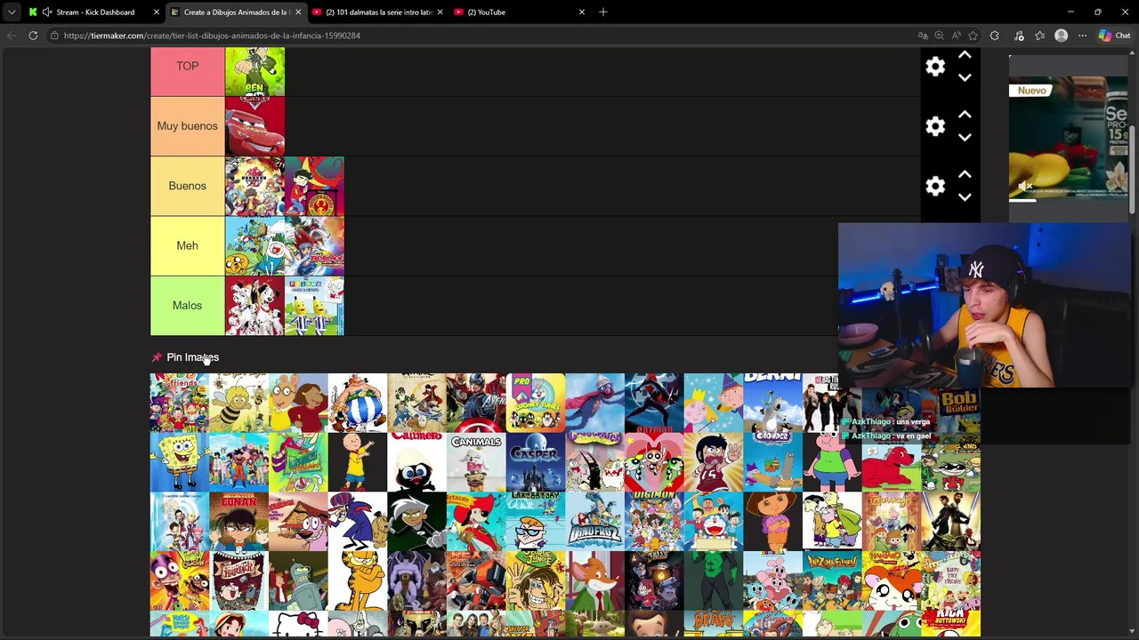Screen dimensions: 1139x640
Task: Add page to favorites with star icon
Action: pos(973,36)
